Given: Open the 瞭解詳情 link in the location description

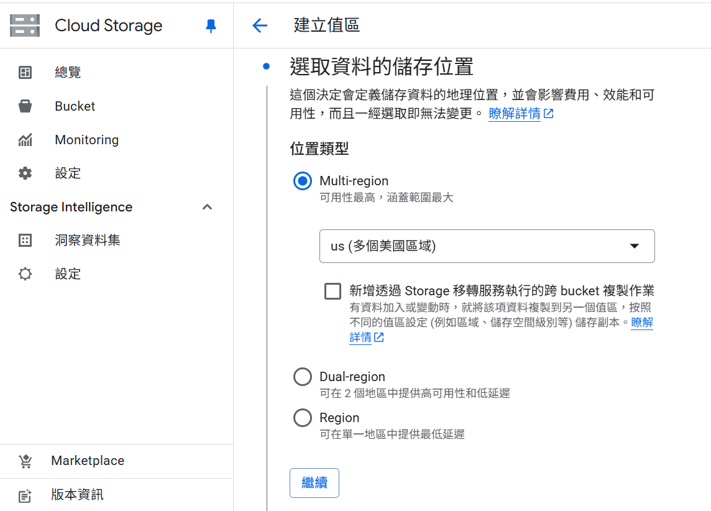Looking at the screenshot, I should pos(515,114).
